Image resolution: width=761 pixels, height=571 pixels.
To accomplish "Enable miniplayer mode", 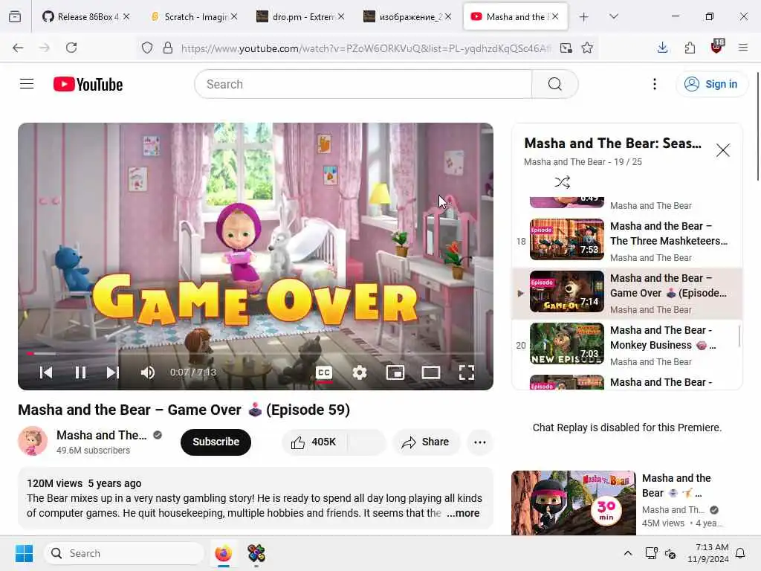I will tap(395, 372).
